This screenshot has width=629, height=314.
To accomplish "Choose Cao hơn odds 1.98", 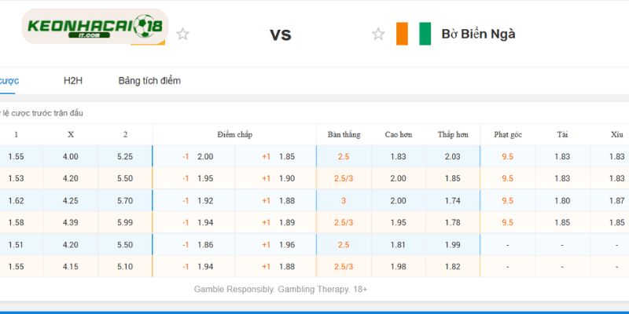I will coord(399,267).
